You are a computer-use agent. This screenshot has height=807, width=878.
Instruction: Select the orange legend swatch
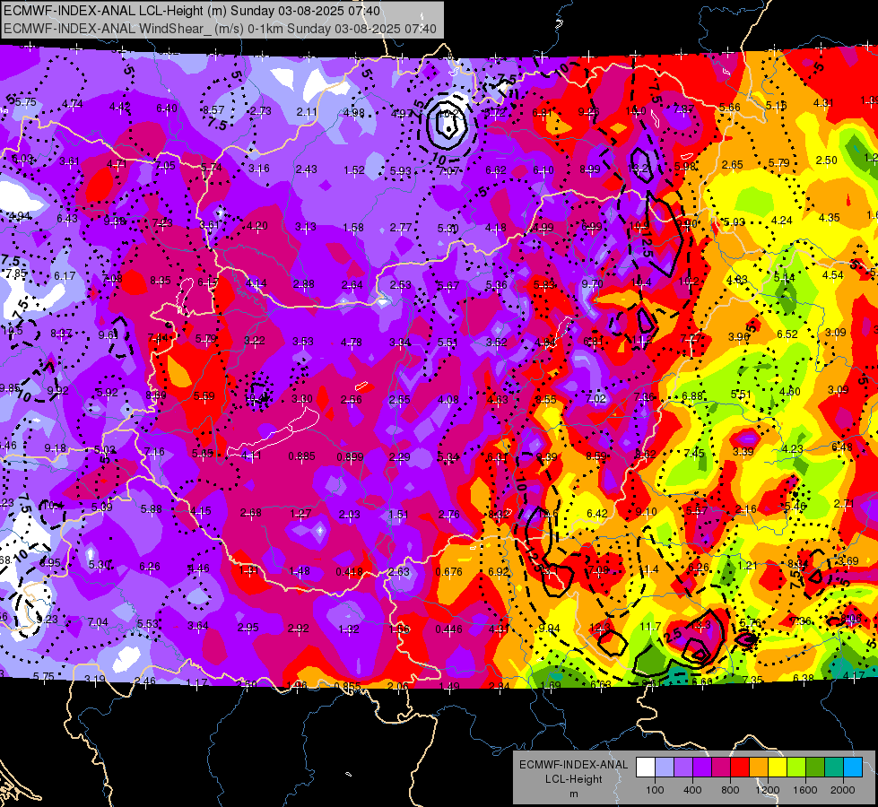coord(759,768)
